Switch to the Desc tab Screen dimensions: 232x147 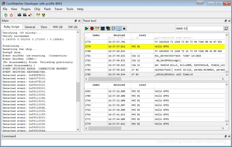pos(44,27)
